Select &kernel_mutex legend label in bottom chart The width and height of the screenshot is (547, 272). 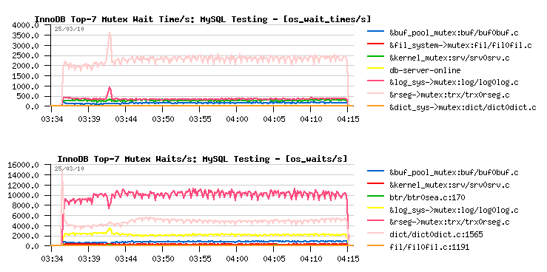tap(449, 186)
